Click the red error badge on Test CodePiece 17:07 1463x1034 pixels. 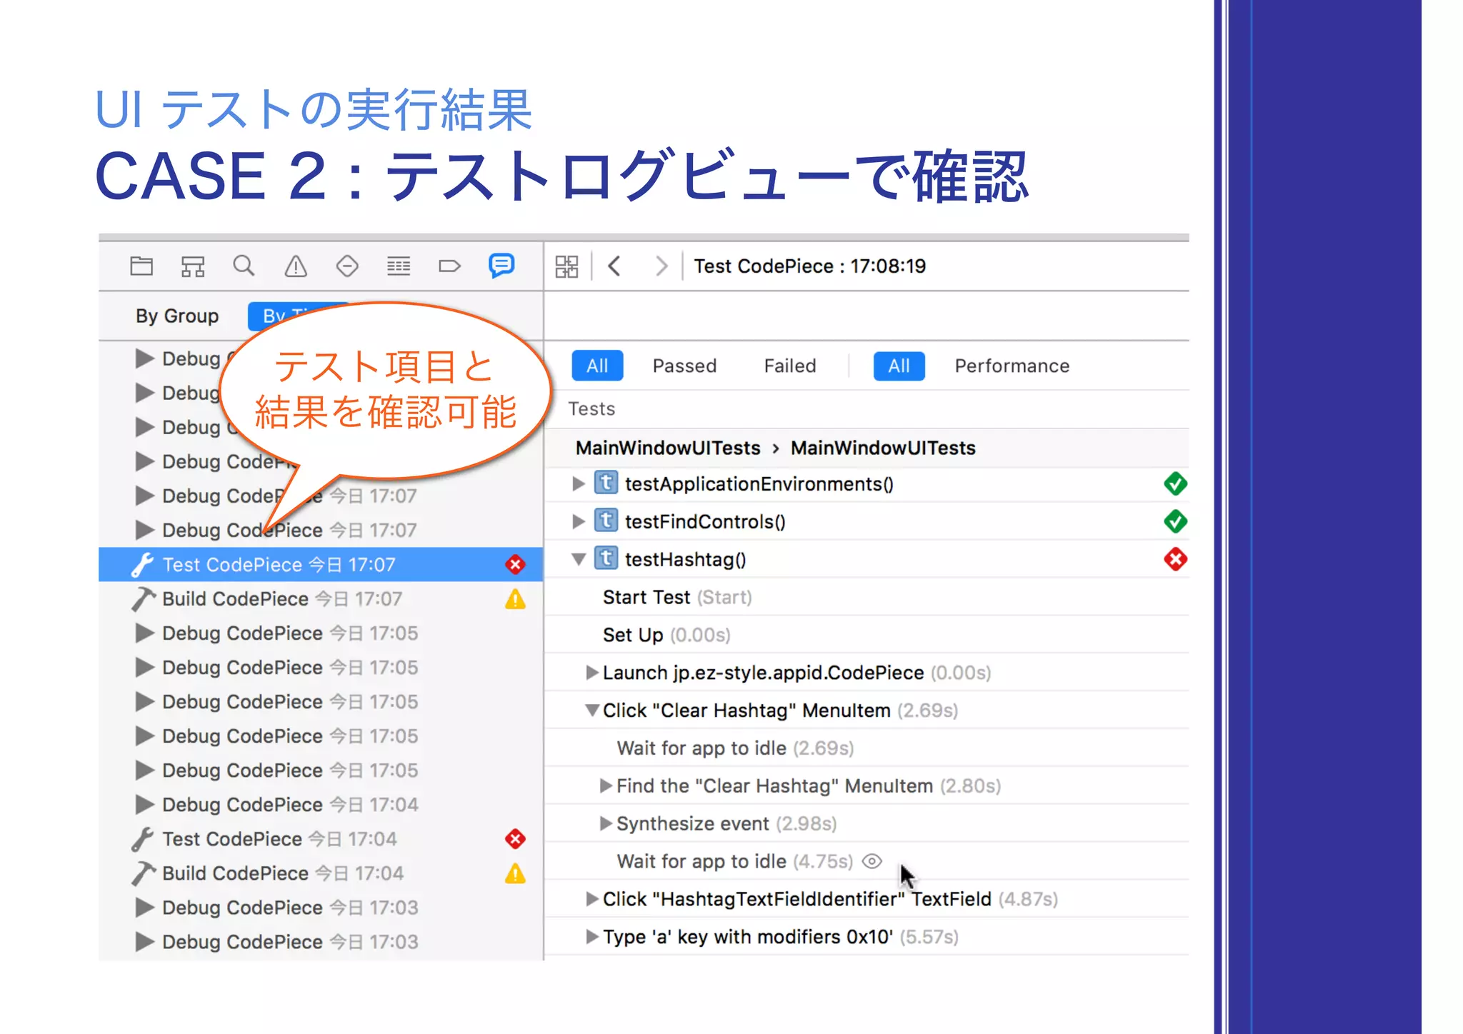coord(515,565)
